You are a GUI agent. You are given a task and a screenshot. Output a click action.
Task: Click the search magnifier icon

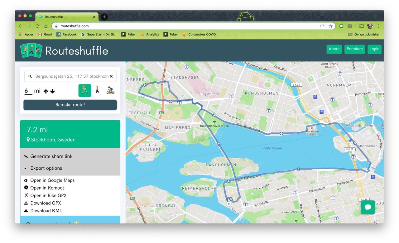(30, 76)
